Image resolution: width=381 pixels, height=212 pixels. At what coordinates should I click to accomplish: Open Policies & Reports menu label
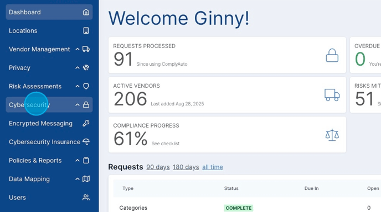click(35, 161)
